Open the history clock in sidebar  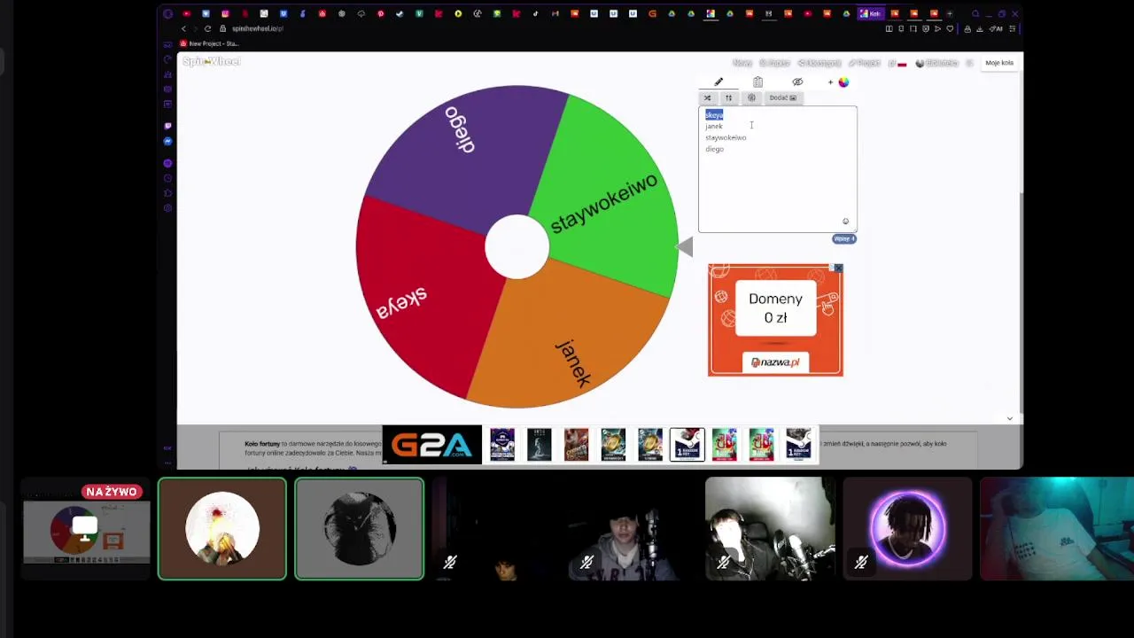coord(167,178)
